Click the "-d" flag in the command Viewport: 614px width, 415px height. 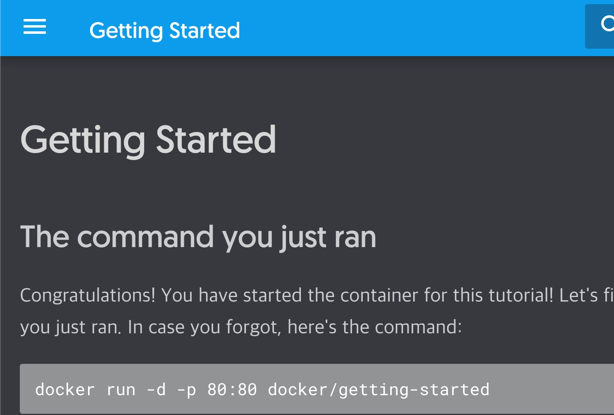[156, 389]
